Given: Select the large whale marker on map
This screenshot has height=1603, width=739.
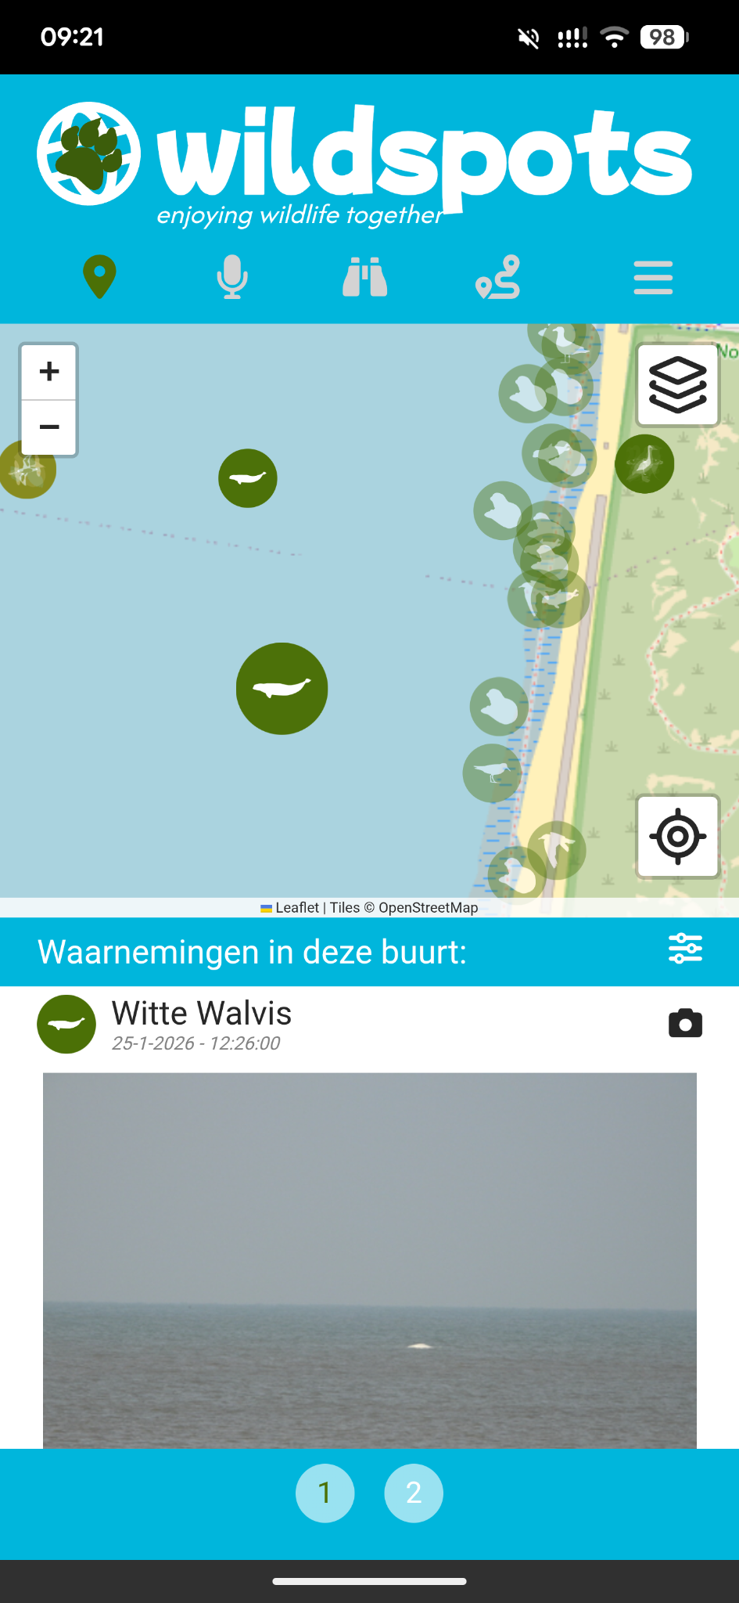Looking at the screenshot, I should [x=282, y=689].
